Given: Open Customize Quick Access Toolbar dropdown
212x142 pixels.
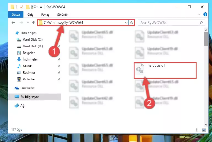Looking at the screenshot, I should [41, 7].
